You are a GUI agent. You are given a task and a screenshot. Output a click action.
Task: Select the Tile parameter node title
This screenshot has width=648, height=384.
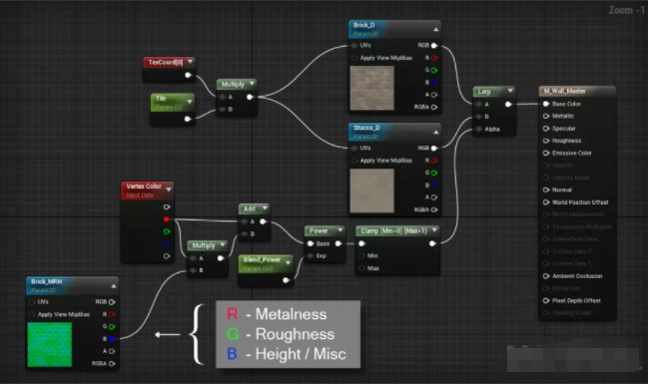(161, 99)
